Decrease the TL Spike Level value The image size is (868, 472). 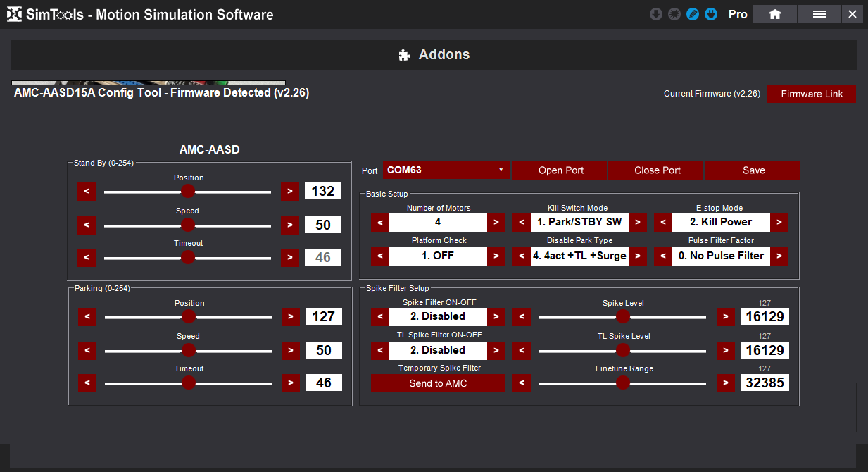tap(522, 350)
